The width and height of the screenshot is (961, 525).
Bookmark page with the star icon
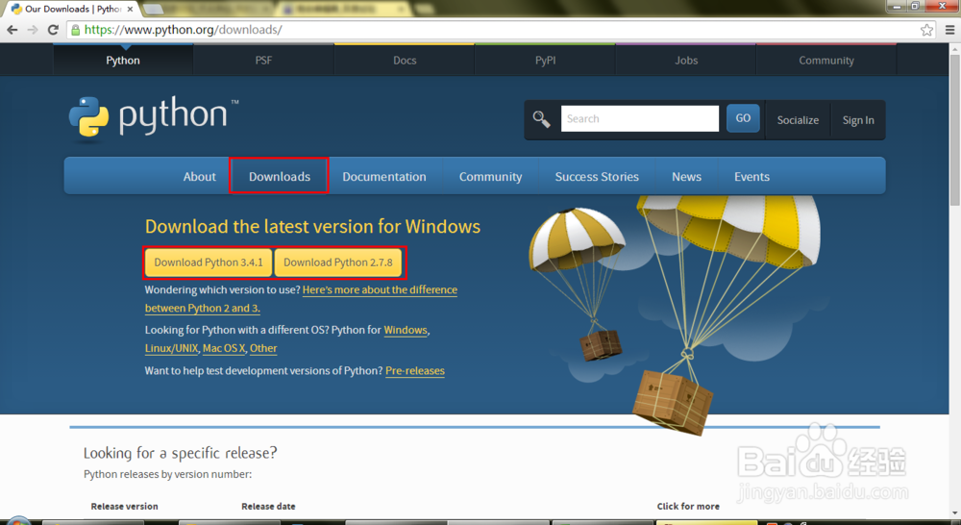pyautogui.click(x=926, y=30)
